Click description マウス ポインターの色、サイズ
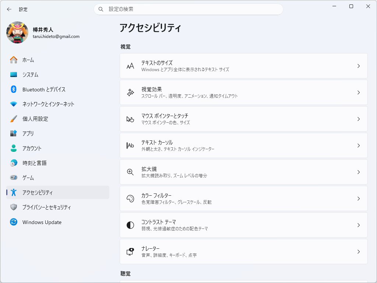Screen dimensions: 377x283 click(166, 122)
